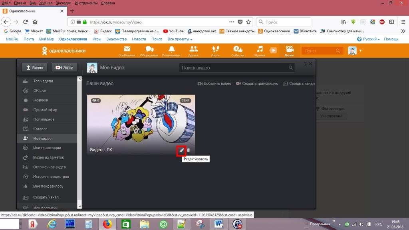Open Notifications bell icon
The height and width of the screenshot is (230, 409).
[171, 51]
